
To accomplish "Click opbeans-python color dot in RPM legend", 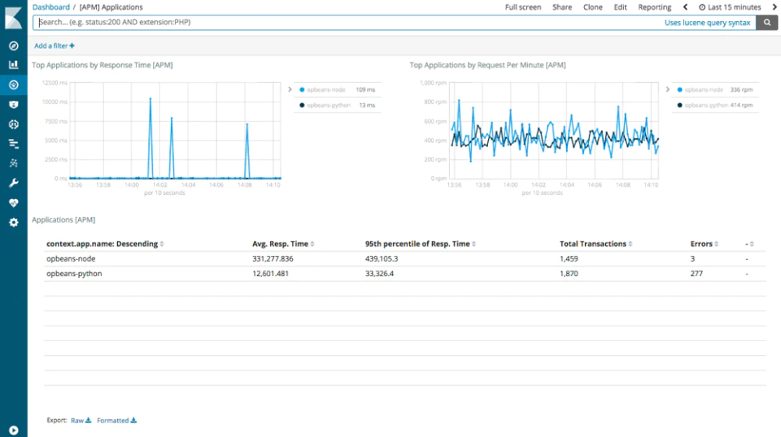I will pos(679,106).
